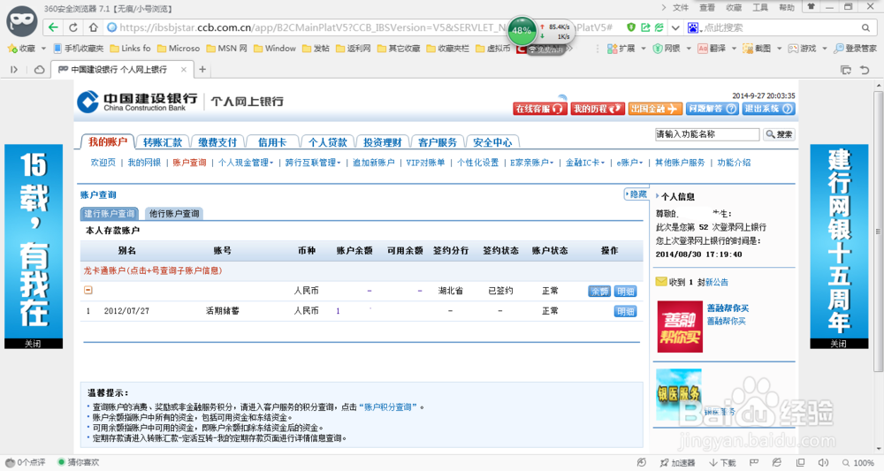This screenshot has width=884, height=471.
Task: Click the browser back arrow button
Action: pos(53,27)
